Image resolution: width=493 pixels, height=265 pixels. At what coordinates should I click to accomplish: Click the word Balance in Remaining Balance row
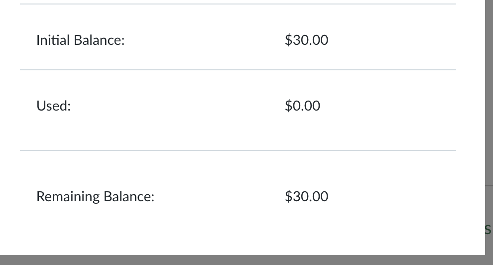129,196
